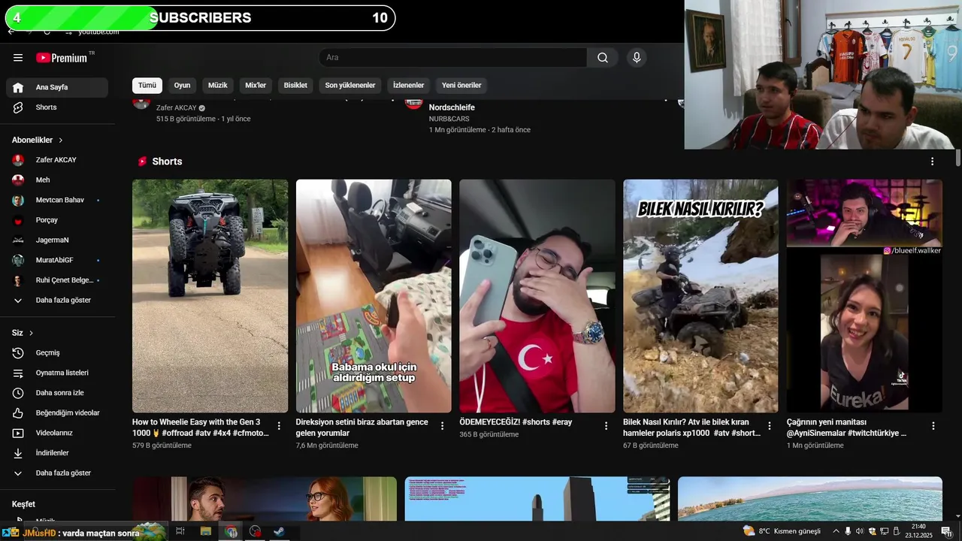
Task: Select the Mix'ler filter chip
Action: pyautogui.click(x=256, y=85)
